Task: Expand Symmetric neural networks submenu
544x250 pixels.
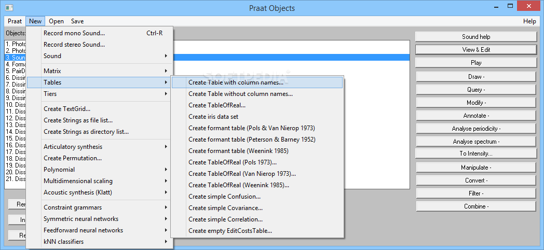Action: (x=100, y=219)
